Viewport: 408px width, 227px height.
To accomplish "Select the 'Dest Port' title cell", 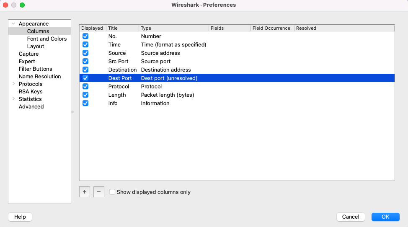I will pyautogui.click(x=120, y=78).
